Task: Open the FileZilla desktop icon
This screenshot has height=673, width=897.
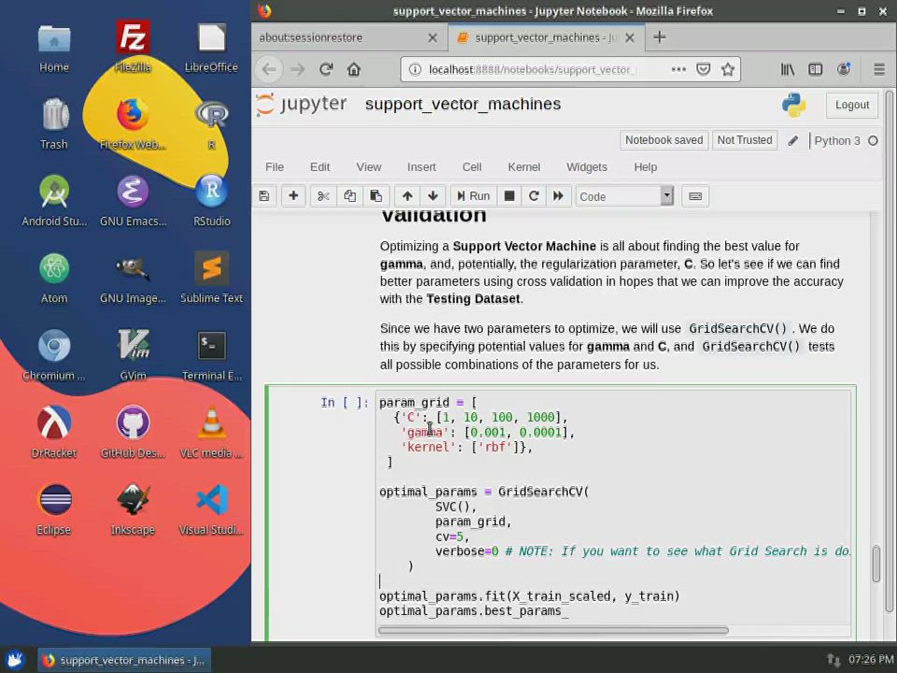Action: [133, 47]
